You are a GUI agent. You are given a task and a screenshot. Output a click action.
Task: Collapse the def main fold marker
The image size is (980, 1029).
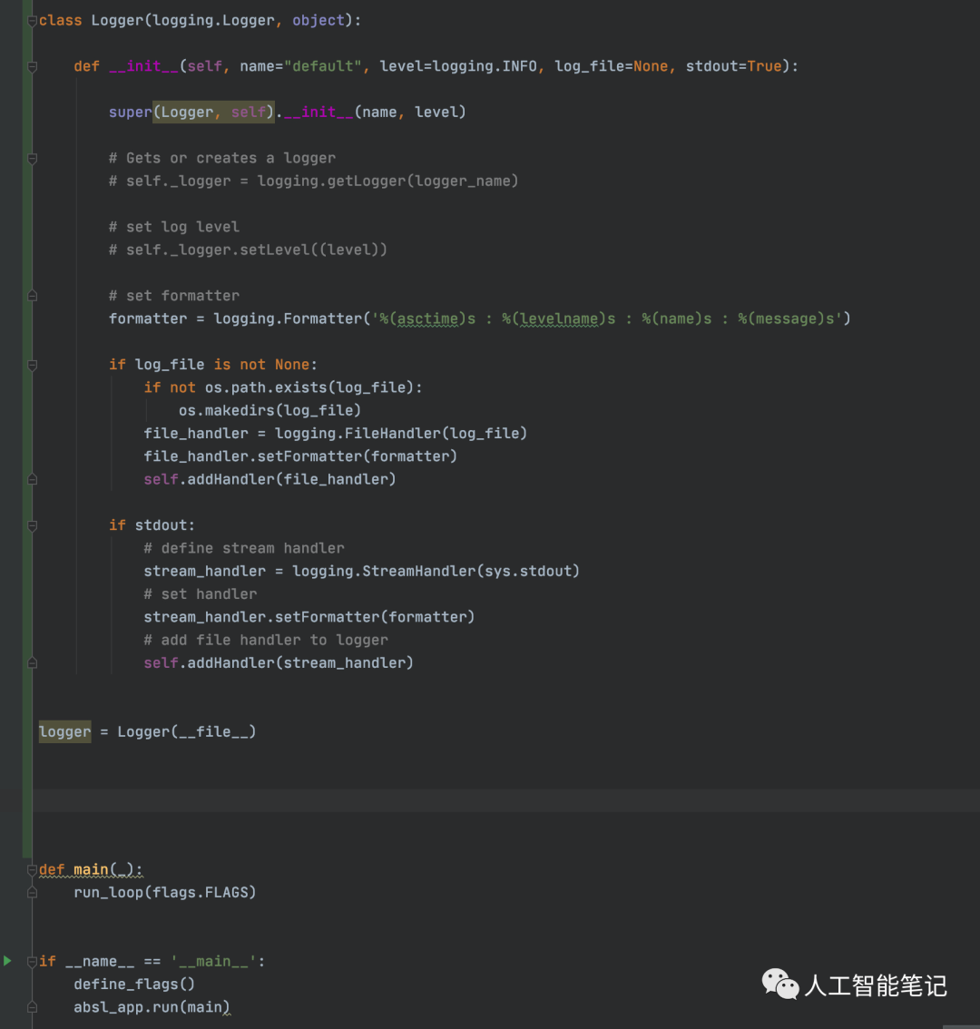point(32,870)
